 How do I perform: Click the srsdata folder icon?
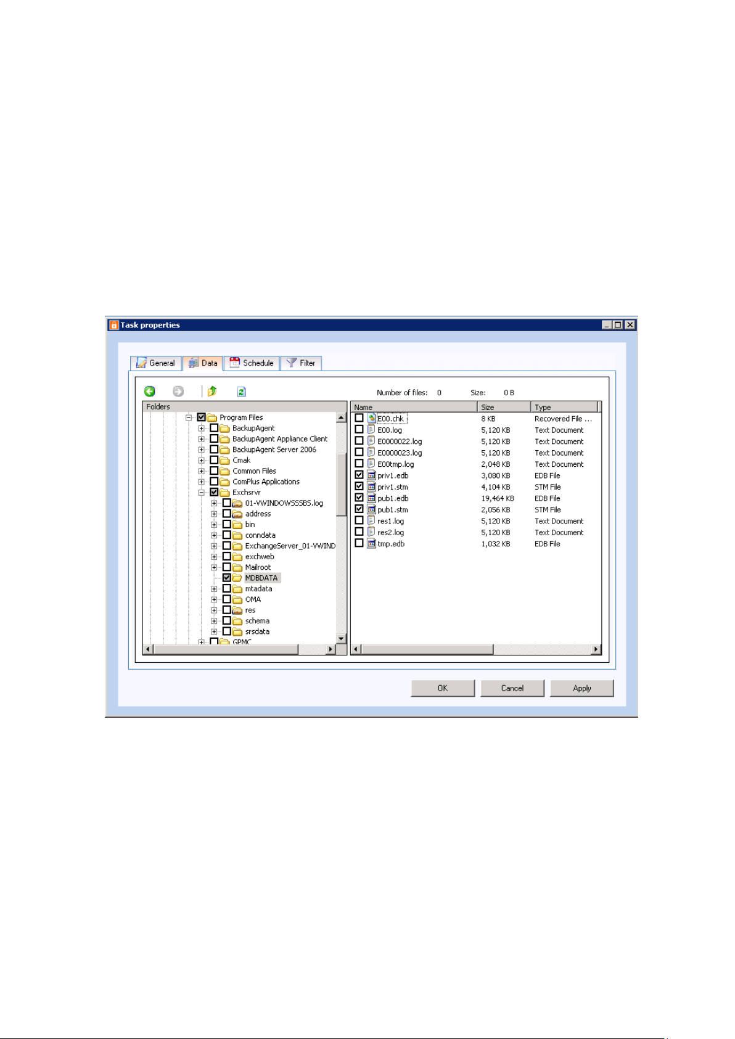237,631
